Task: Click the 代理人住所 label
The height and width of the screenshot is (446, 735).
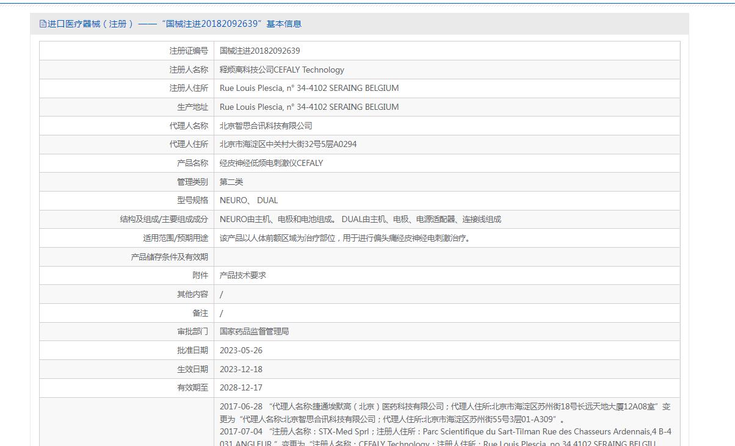Action: coord(189,144)
